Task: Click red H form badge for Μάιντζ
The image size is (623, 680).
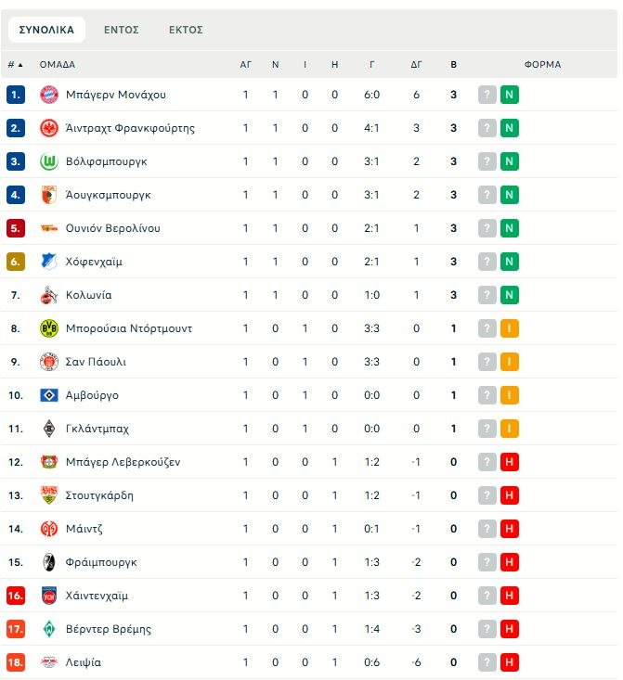Action: [509, 529]
